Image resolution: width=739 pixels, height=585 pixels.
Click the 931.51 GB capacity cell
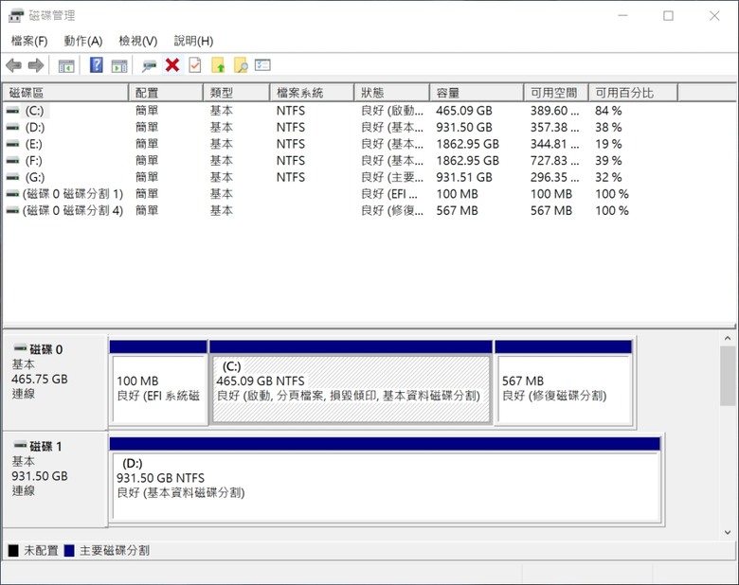463,177
